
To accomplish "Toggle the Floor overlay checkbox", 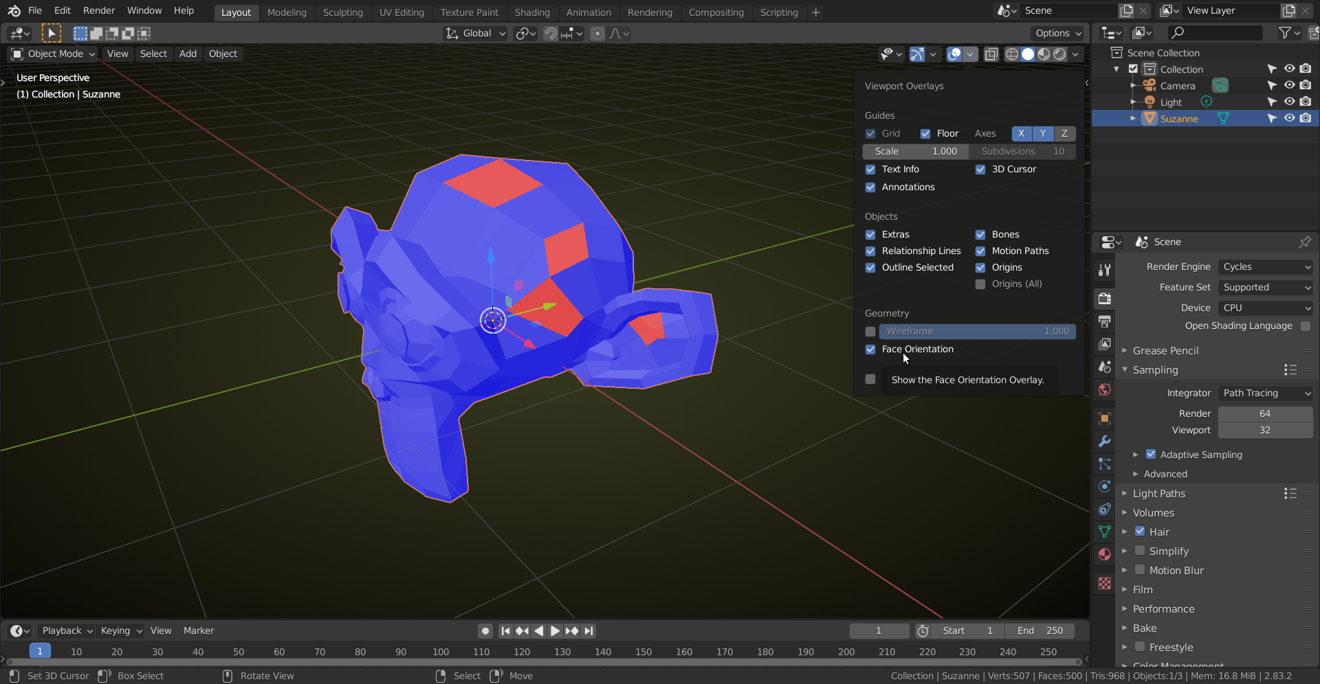I will (925, 134).
